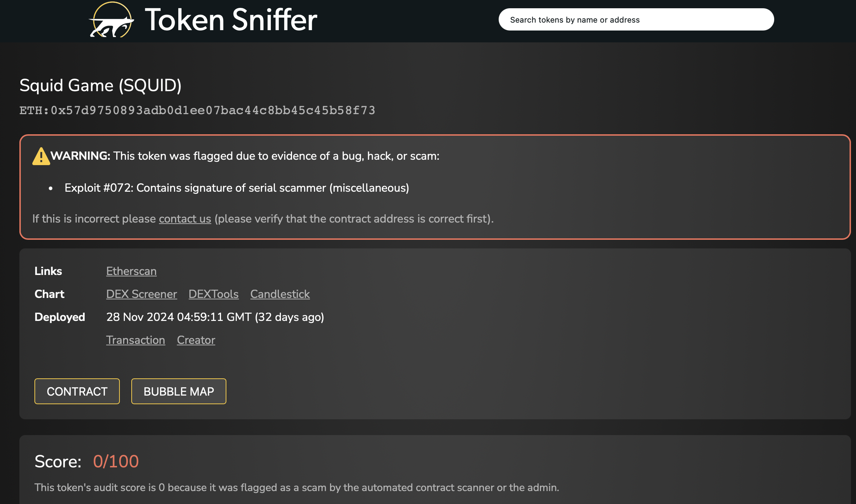Click the Token Sniffer site title
This screenshot has width=856, height=504.
click(231, 20)
